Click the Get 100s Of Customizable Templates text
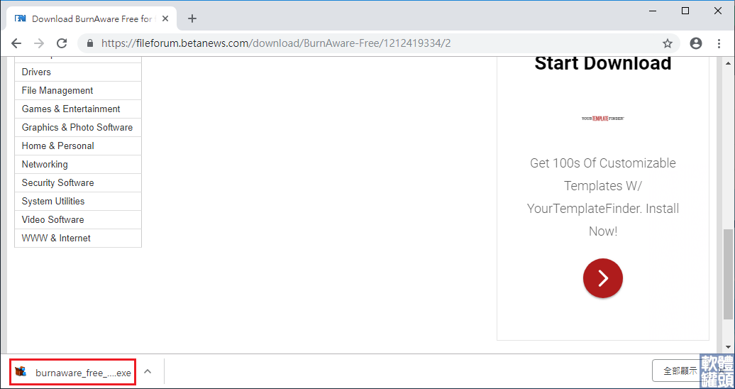This screenshot has height=389, width=735. (x=603, y=197)
